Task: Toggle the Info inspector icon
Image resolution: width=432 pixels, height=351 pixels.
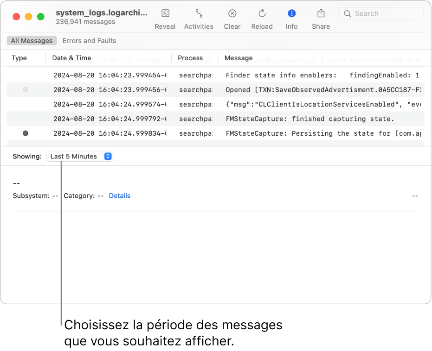Action: (x=291, y=13)
